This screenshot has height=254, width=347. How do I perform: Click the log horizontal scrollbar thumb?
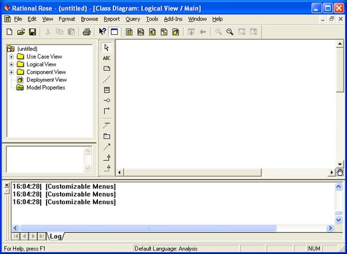click(148, 228)
